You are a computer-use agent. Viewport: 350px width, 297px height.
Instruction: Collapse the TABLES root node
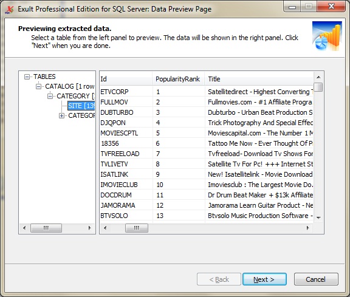pos(27,77)
